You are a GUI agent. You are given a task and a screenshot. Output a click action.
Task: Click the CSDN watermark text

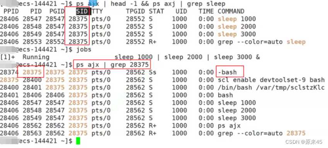304,142
